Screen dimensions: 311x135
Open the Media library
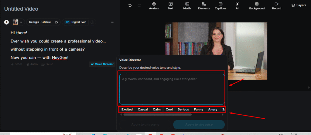187,5
